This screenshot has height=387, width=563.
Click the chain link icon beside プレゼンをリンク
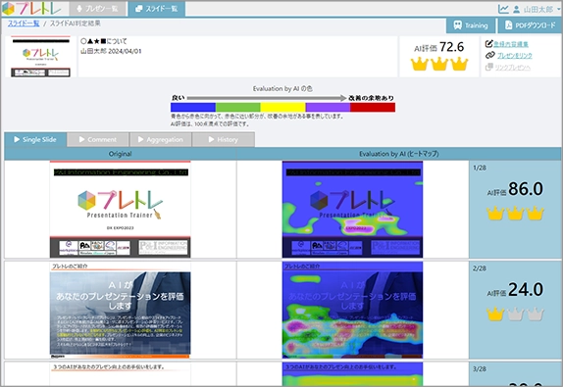click(x=489, y=55)
